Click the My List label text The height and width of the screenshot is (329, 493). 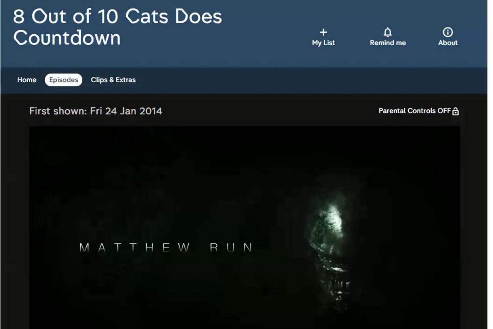323,43
